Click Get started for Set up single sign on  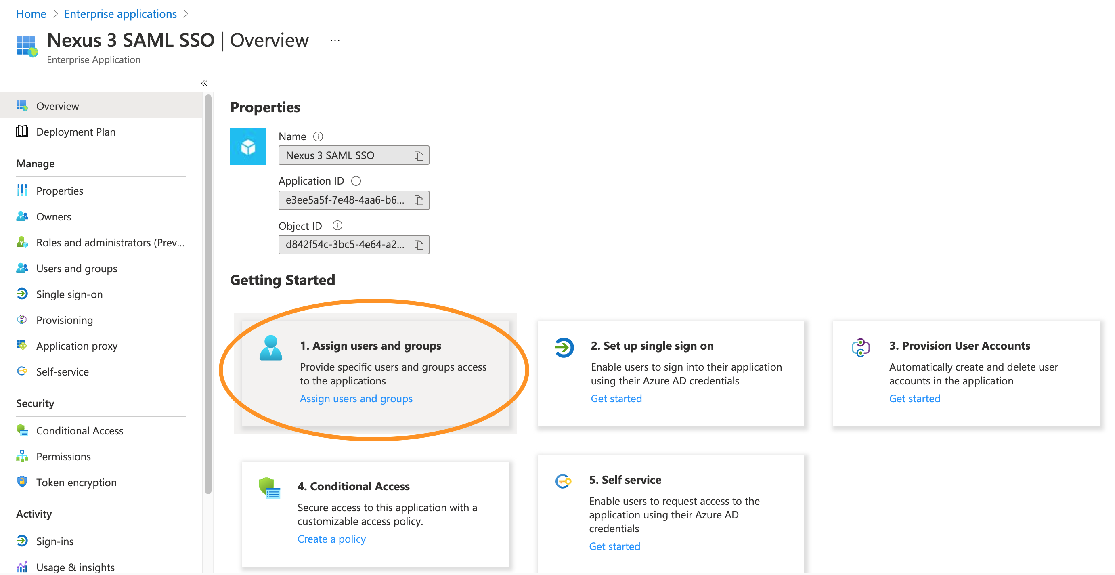(616, 398)
